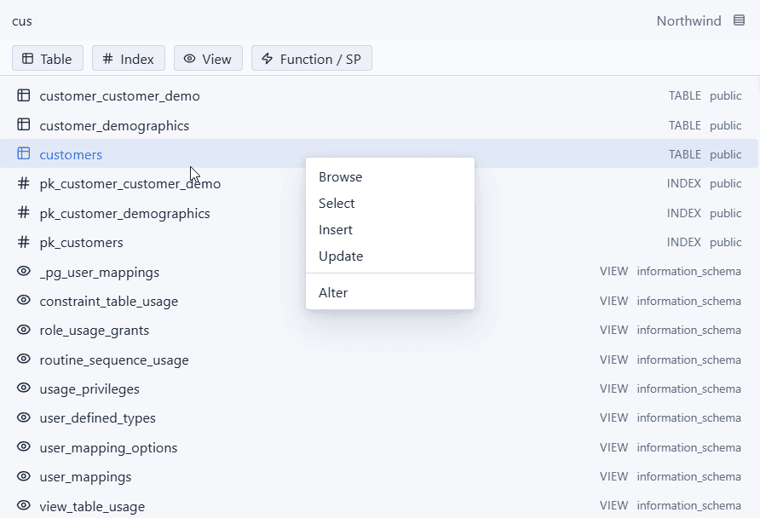
Task: Click the eye icon for user_defined_types
Action: pos(23,417)
